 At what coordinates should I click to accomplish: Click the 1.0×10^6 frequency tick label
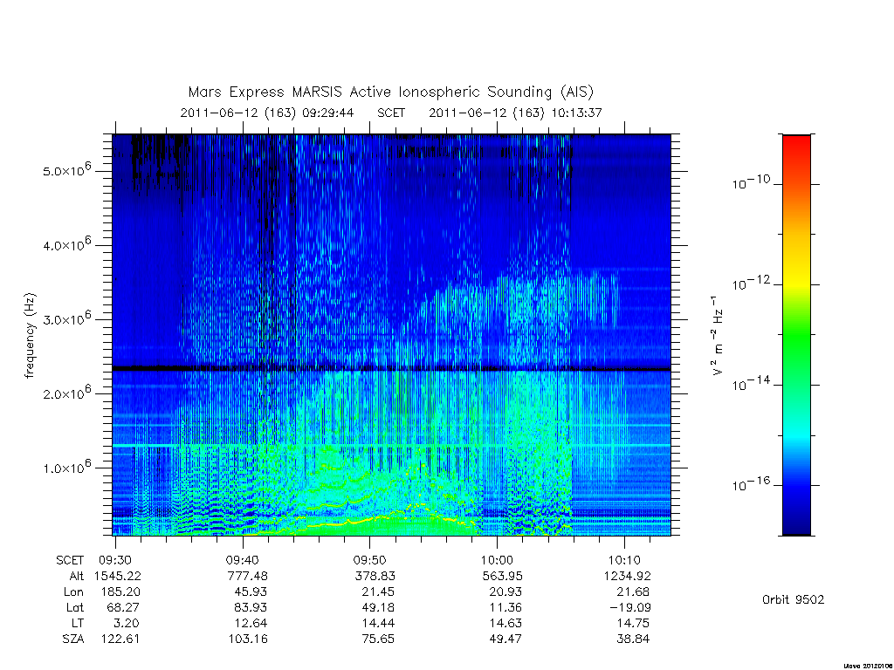point(66,468)
